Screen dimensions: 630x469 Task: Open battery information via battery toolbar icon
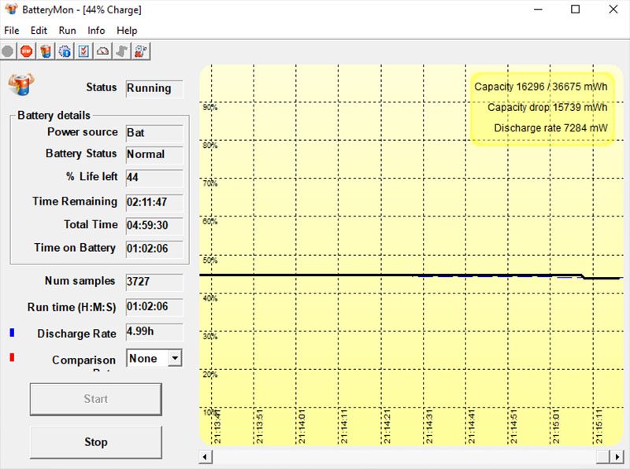(46, 51)
